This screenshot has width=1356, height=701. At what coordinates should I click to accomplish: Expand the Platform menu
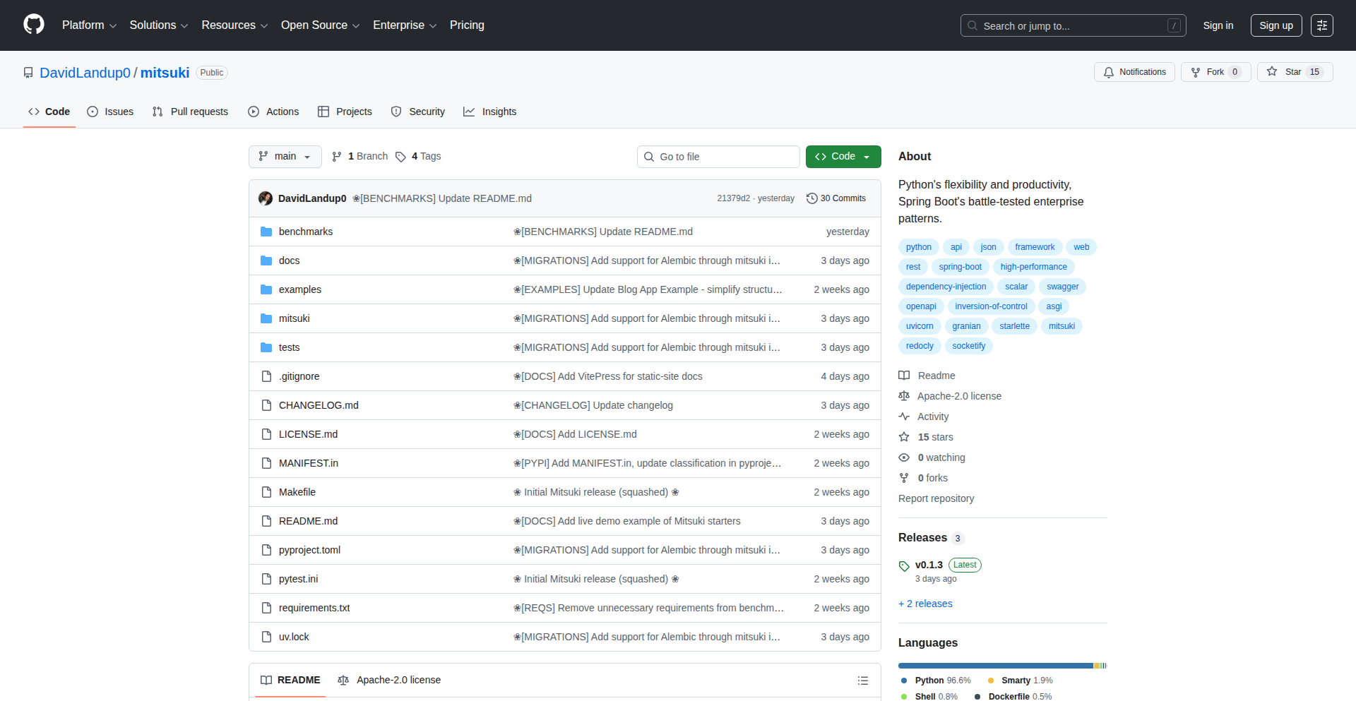89,25
